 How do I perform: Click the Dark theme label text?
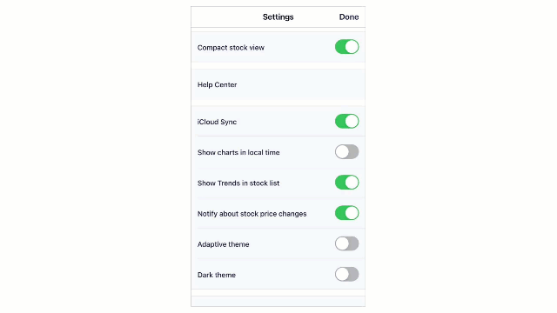pos(217,275)
